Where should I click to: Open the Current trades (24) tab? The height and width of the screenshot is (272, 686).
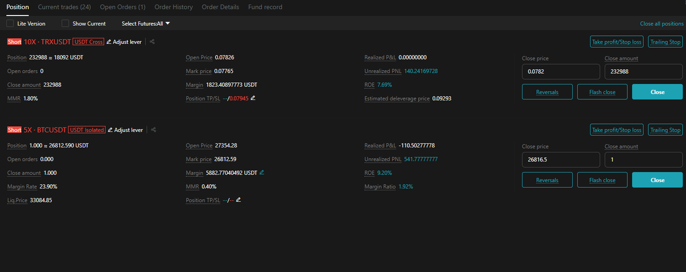[x=64, y=7]
